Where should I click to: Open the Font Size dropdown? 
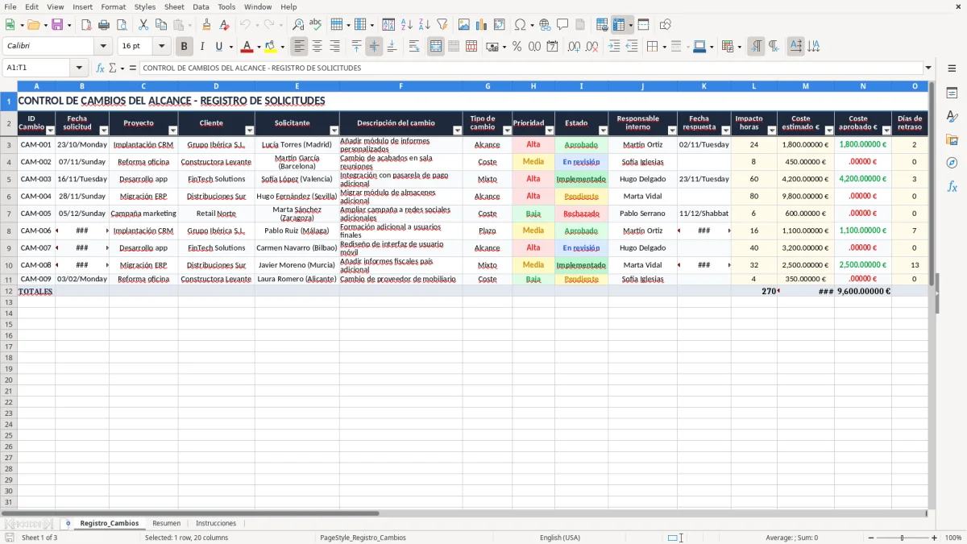(161, 47)
